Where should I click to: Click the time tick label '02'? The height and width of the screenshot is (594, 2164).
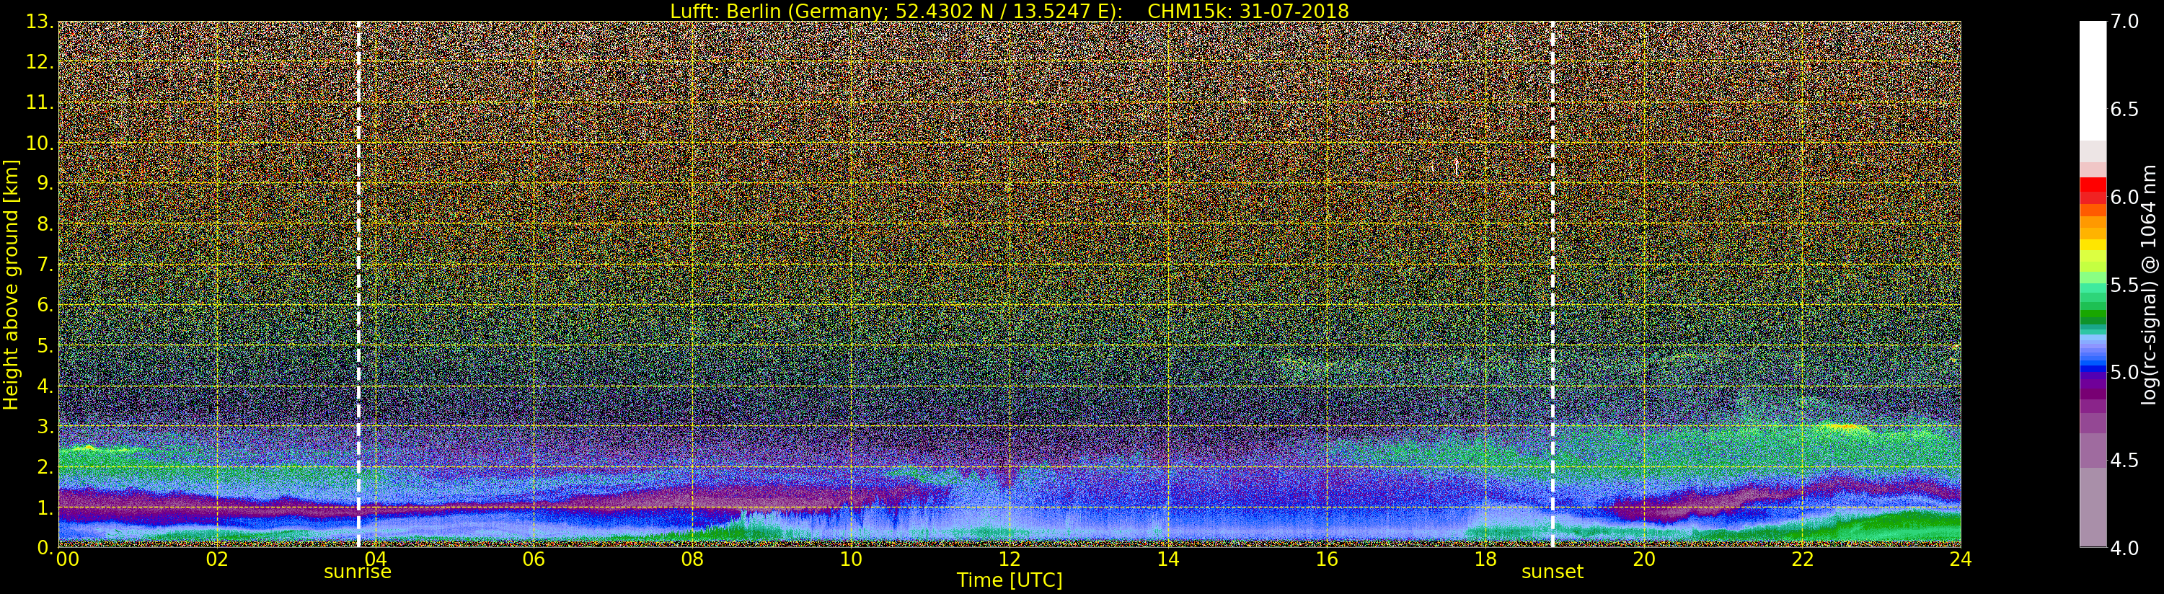[x=217, y=559]
